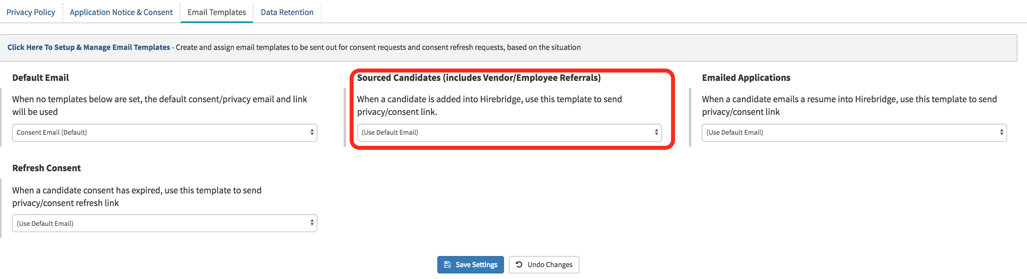
Task: Switch to the Privacy Policy tab
Action: (30, 12)
